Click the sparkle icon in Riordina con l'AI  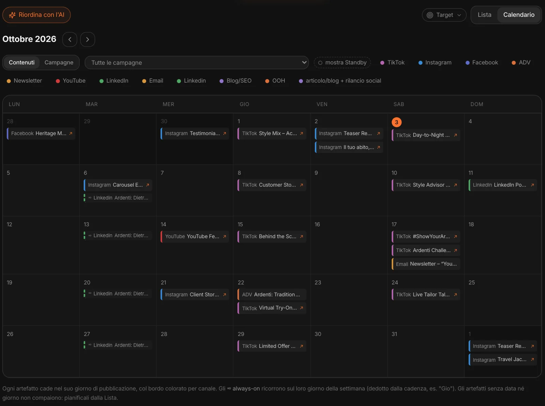click(12, 15)
